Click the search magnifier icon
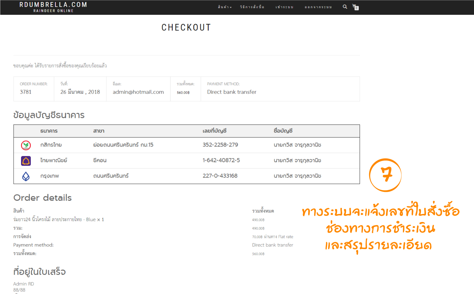This screenshot has height=294, width=474. 345,7
